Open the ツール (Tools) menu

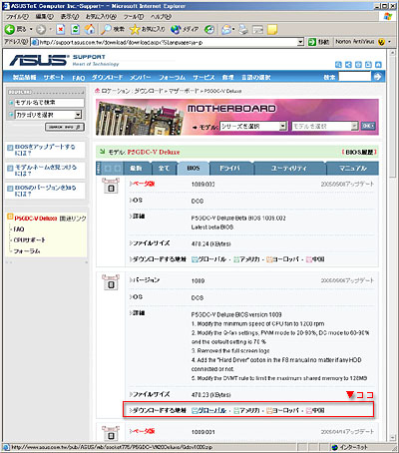click(x=134, y=16)
